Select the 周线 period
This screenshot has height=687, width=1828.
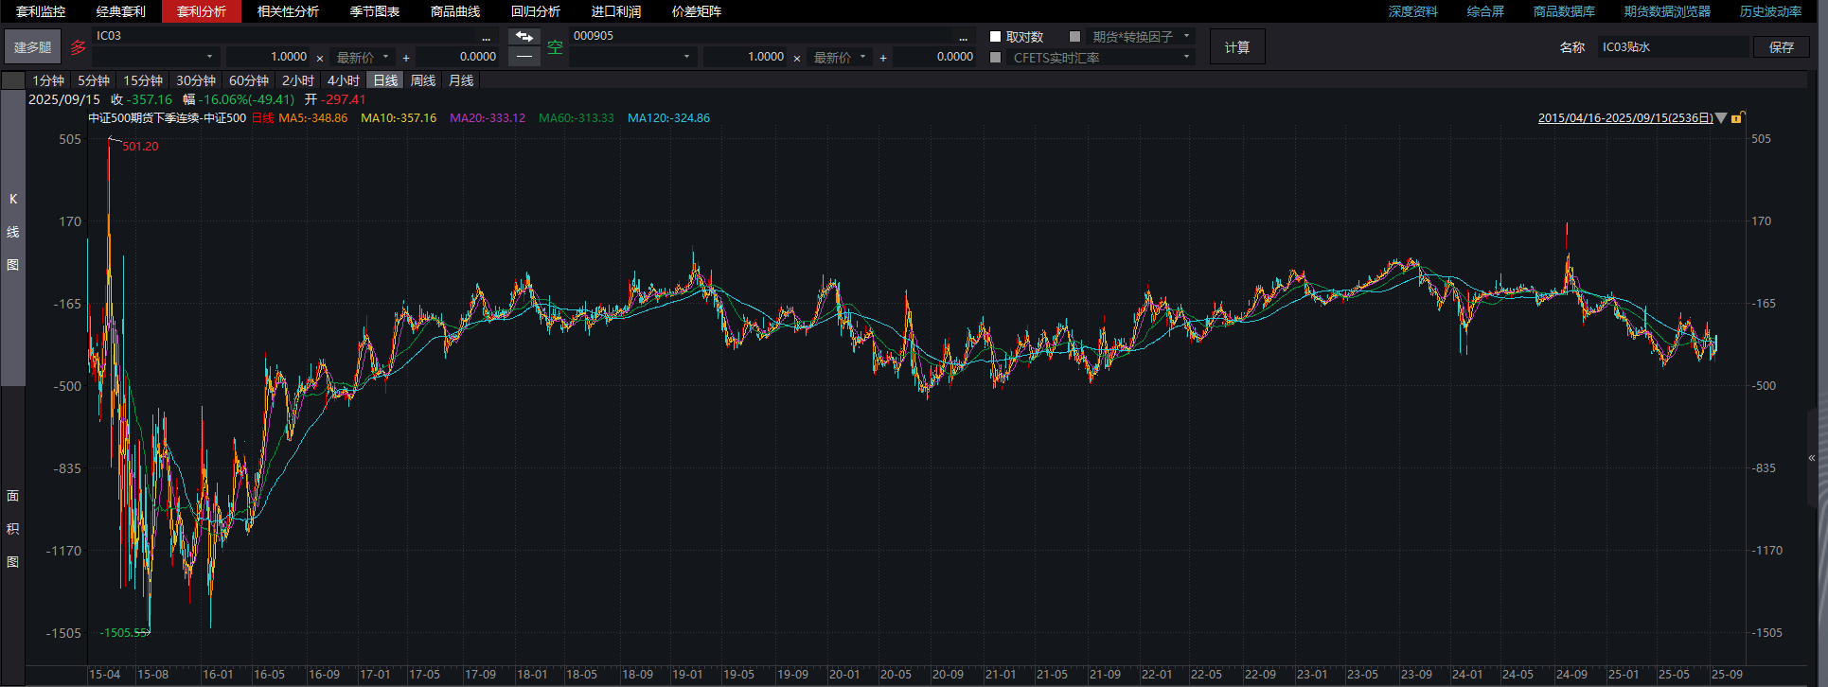point(423,80)
